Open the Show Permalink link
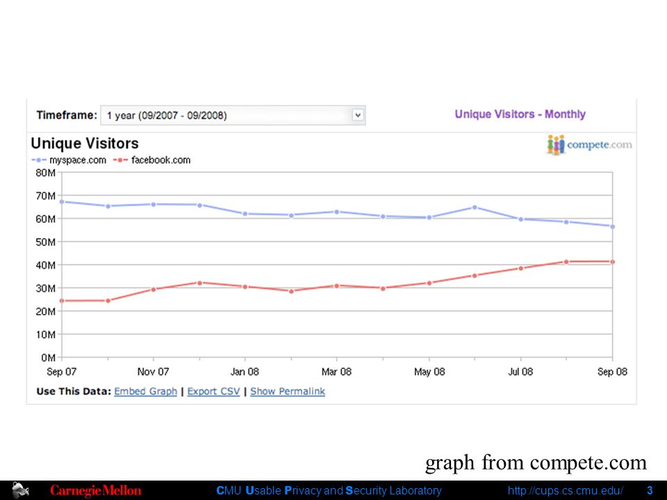Viewport: 667px width, 500px height. (x=288, y=391)
